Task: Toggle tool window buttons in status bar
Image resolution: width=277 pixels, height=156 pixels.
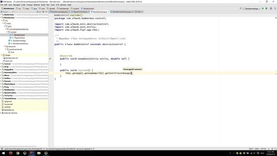Action: click(x=2, y=149)
